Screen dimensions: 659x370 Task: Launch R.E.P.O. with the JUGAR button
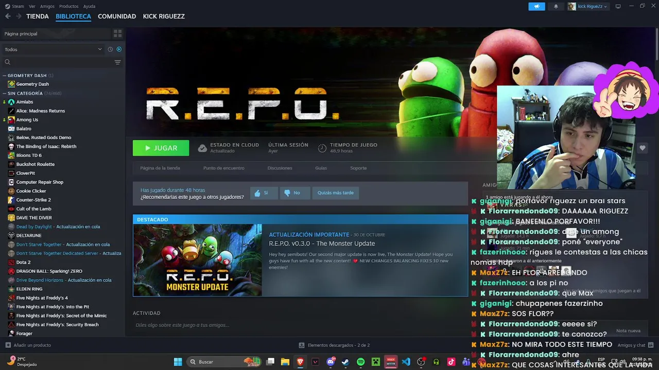(x=161, y=148)
